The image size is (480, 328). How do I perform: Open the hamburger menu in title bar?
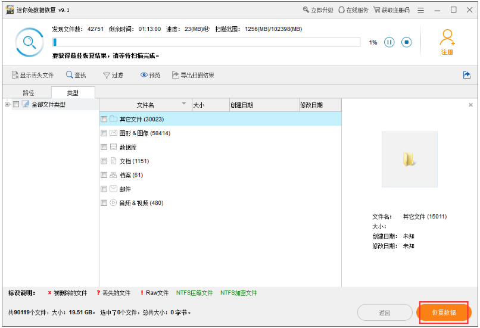coord(421,10)
